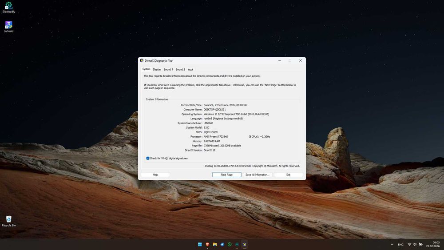
Task: Open the 3uTools desktop shortcut
Action: pos(8,27)
